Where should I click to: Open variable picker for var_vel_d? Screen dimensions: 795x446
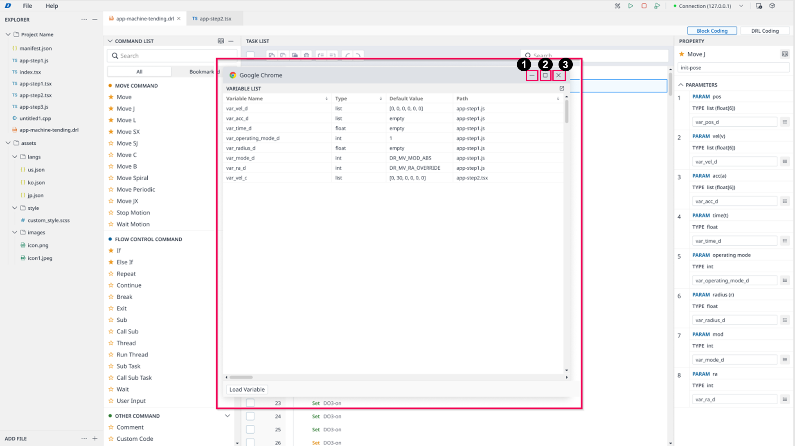pos(785,161)
